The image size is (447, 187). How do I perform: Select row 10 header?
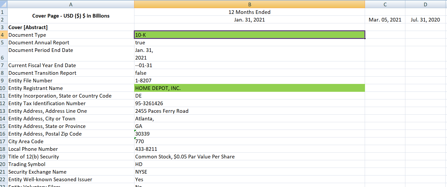coord(4,88)
